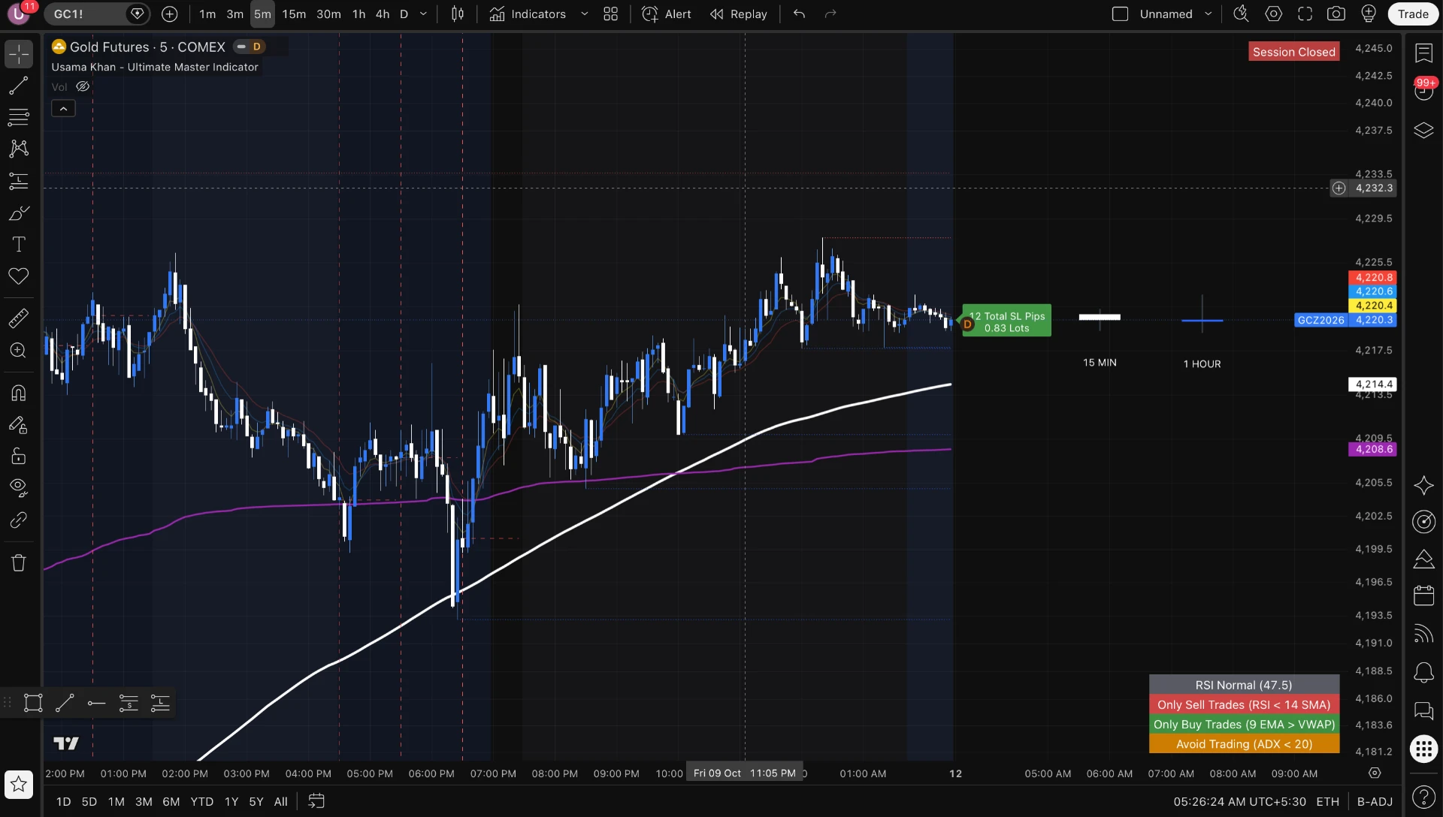Screen dimensions: 1443x817
Task: Open the go to date calendar
Action: click(316, 801)
